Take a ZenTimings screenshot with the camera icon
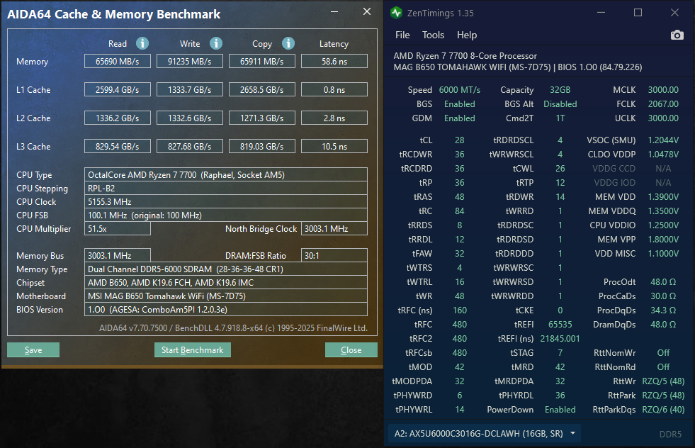 coord(677,35)
